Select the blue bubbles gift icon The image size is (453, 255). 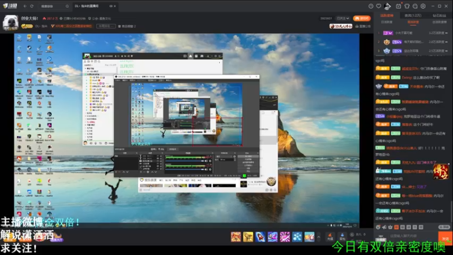click(x=297, y=237)
